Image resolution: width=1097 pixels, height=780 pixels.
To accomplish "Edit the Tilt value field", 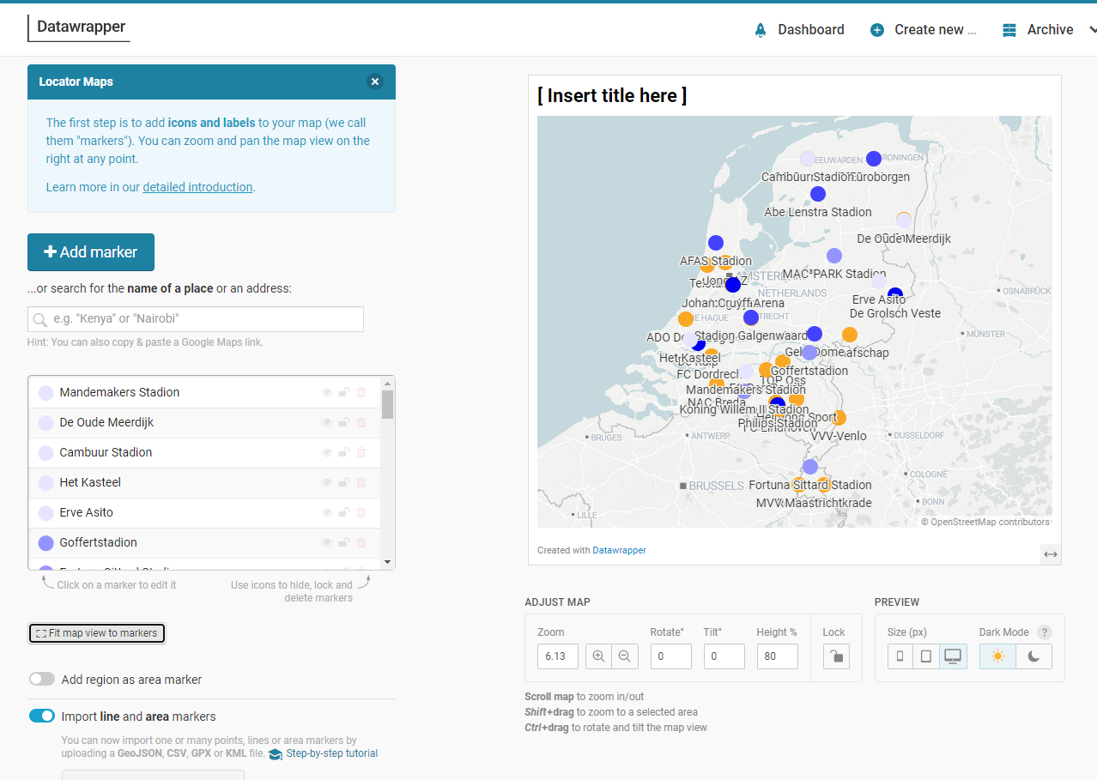I will coord(724,656).
